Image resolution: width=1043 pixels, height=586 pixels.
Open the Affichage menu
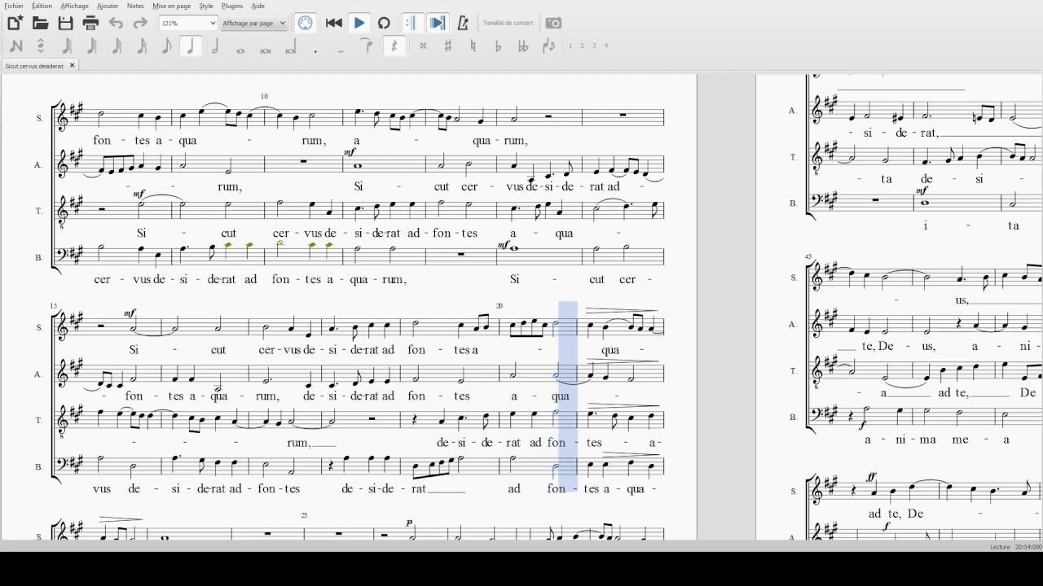pos(75,6)
